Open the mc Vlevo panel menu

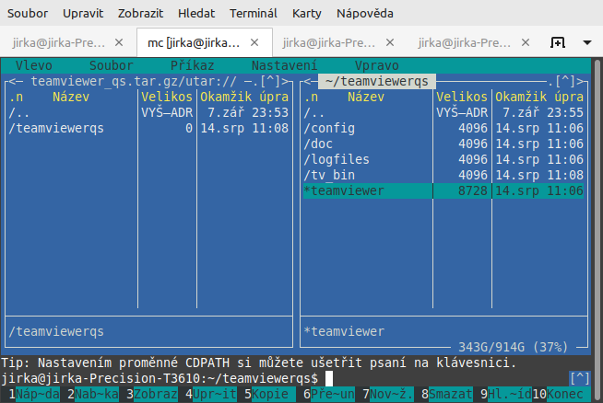click(x=34, y=65)
